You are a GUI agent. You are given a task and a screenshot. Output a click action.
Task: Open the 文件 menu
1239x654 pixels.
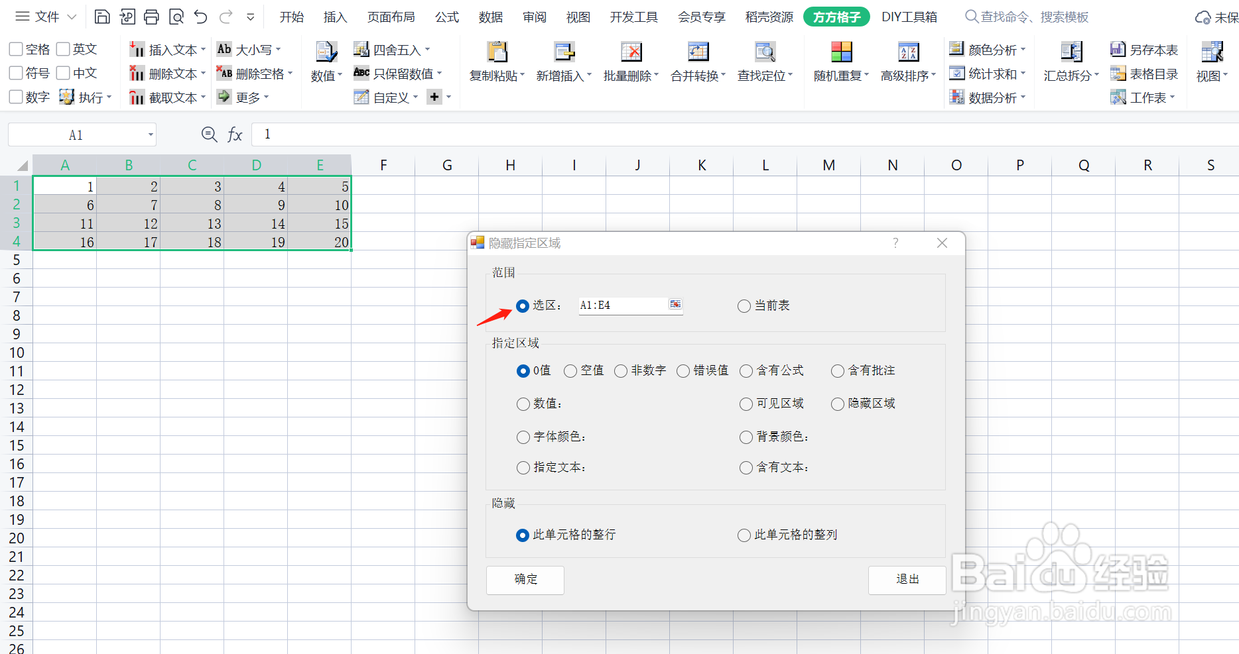(x=46, y=17)
